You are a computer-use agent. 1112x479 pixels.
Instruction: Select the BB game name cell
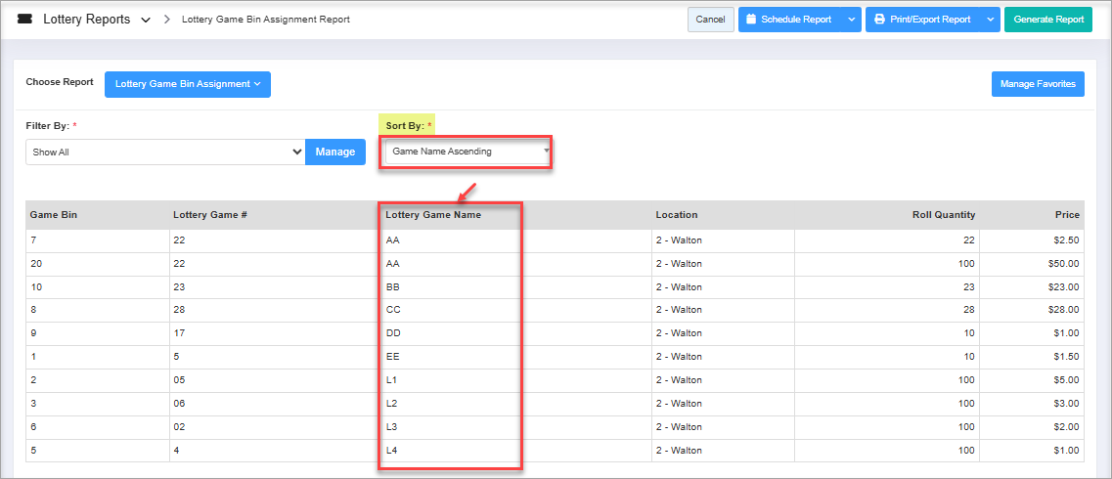coord(394,287)
